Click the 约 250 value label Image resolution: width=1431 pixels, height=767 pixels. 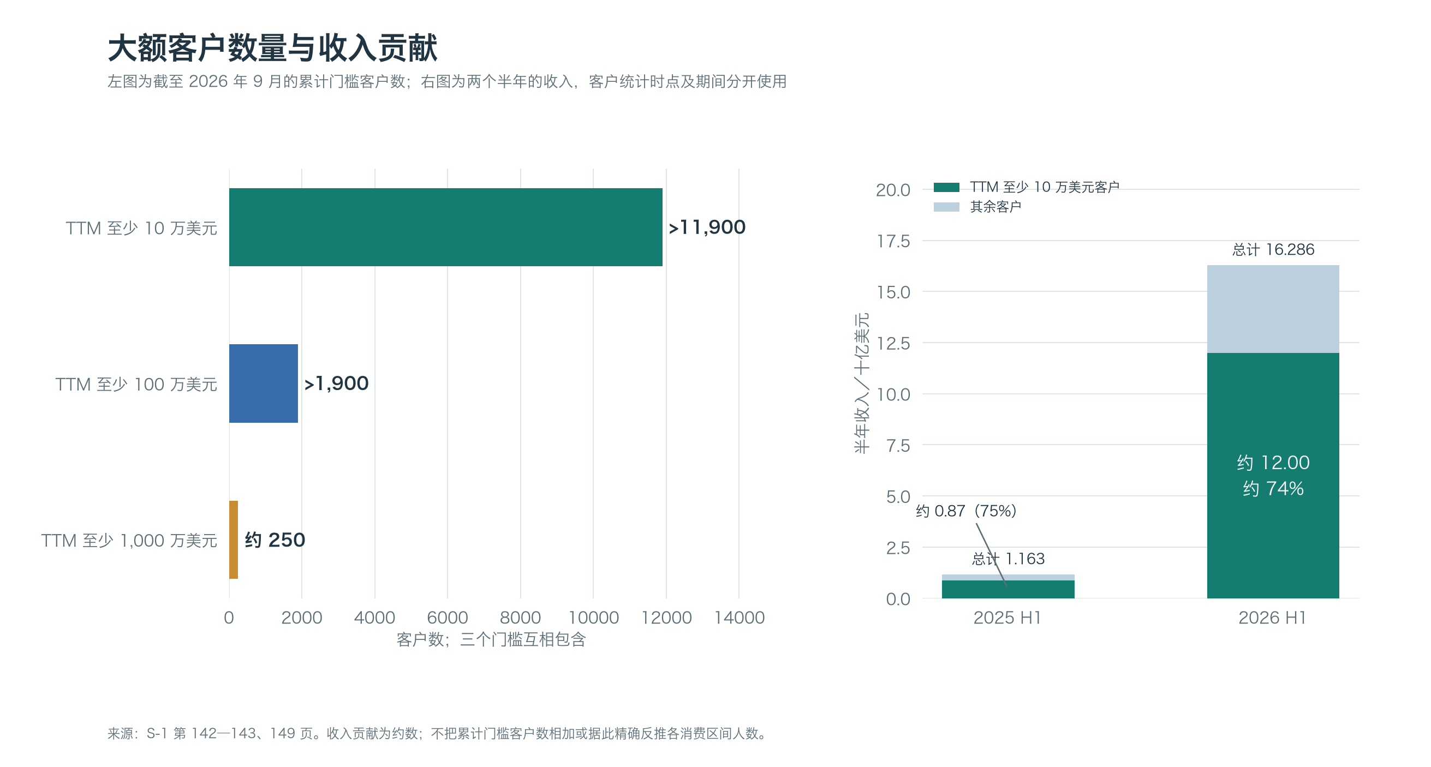coord(275,540)
